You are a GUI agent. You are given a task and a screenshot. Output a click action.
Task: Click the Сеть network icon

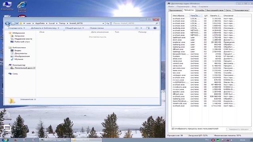10,74
